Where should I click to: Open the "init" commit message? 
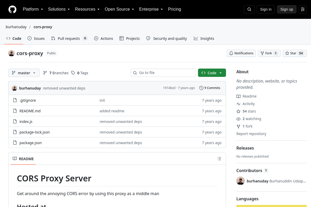pos(102,100)
